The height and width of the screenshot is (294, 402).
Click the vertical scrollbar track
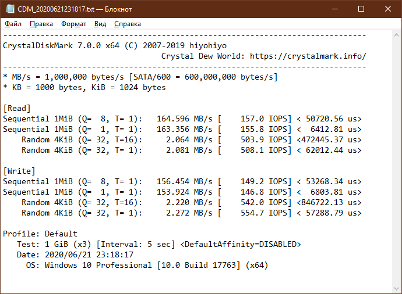396,162
